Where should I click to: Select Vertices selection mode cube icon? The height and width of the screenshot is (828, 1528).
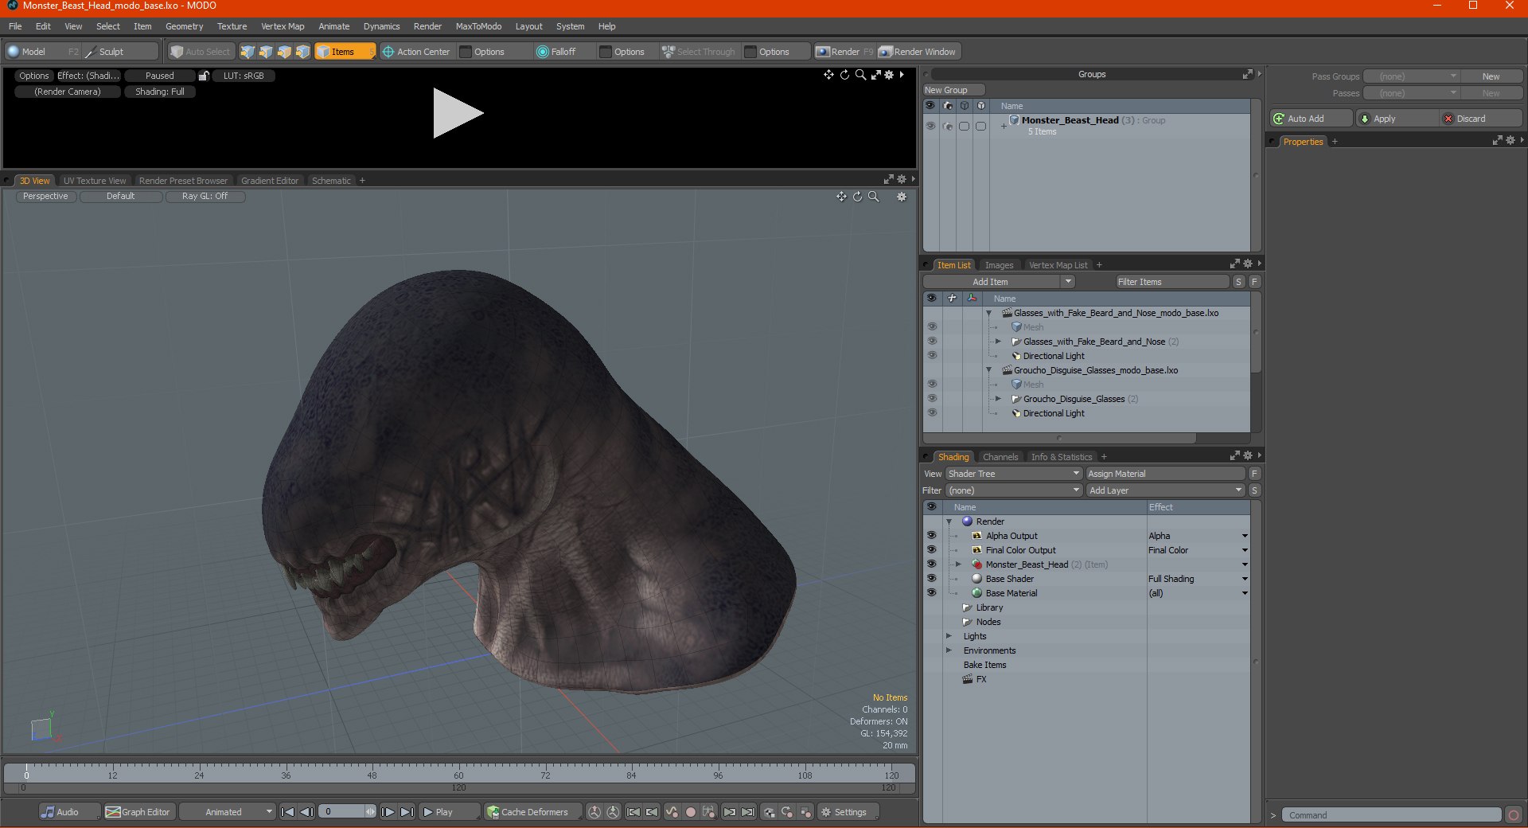(x=248, y=52)
